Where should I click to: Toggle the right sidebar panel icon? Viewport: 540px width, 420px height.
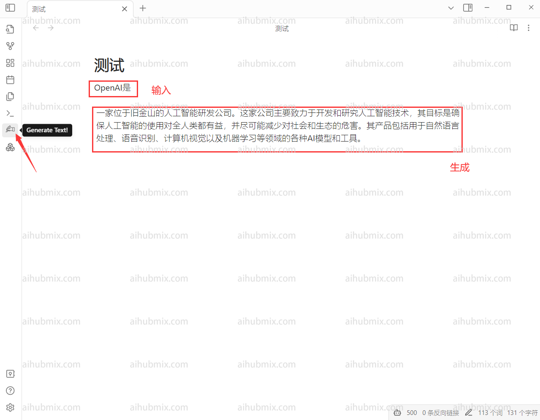(x=468, y=8)
